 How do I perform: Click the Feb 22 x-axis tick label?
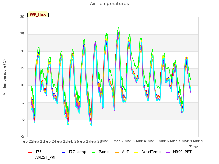27,141
